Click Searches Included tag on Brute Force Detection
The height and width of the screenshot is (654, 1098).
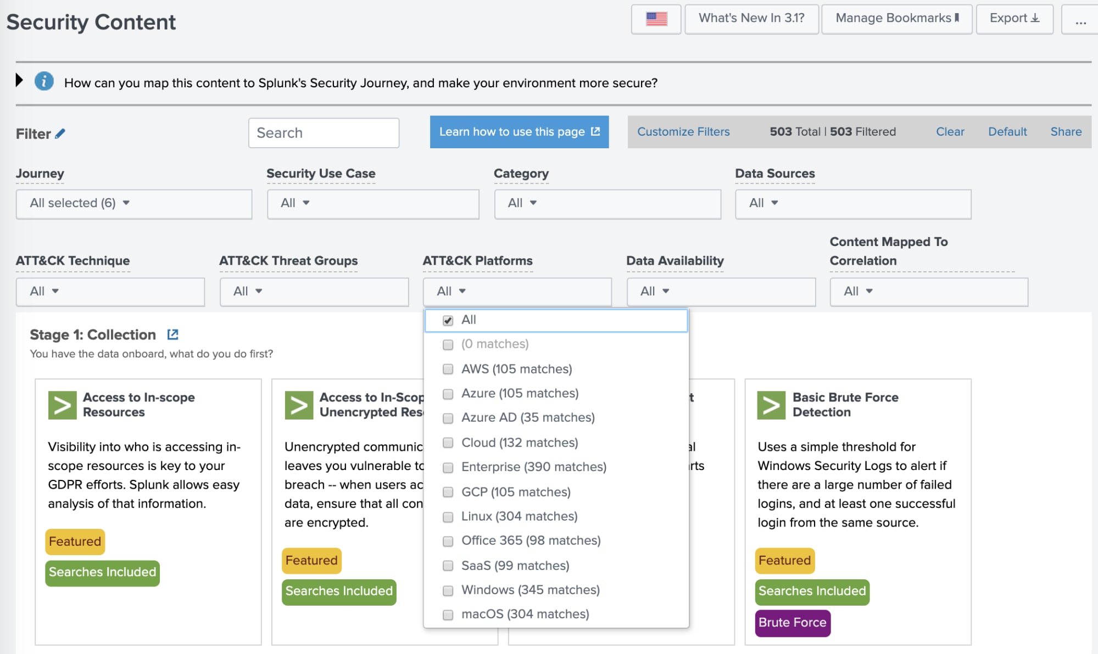[812, 592]
